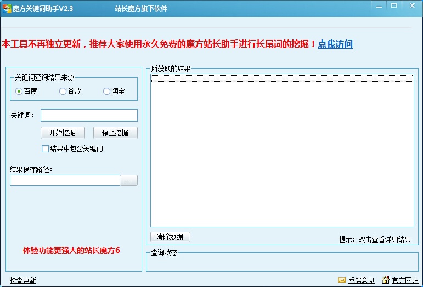Image resolution: width=423 pixels, height=287 pixels.
Task: Click the red 体验功能更强大的站长魔方6 link
Action: coord(71,250)
